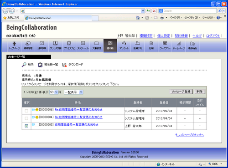Screen dimensions: 228x168
Task: Open the 契約情報 link
Action: pyautogui.click(x=181, y=36)
